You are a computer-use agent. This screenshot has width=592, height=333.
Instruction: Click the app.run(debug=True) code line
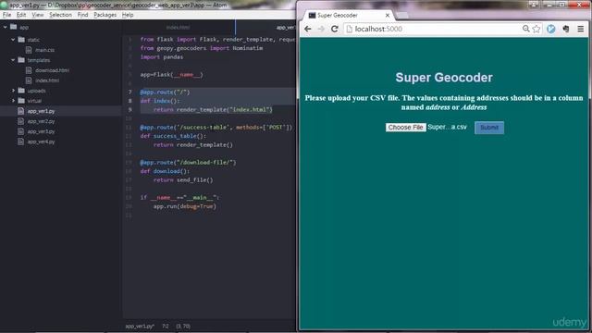185,206
